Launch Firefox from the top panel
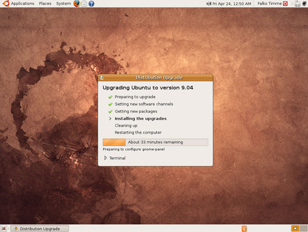This screenshot has height=232, width=308. (x=77, y=3)
